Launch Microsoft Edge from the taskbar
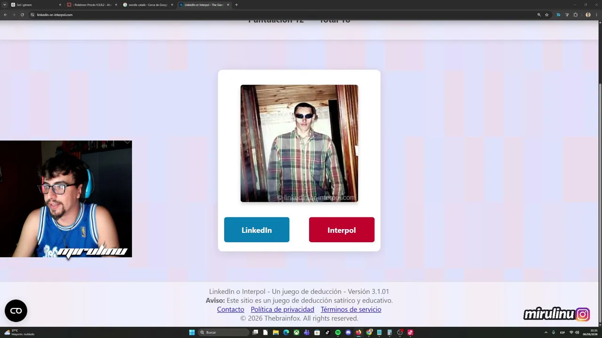This screenshot has width=602, height=338. click(x=286, y=332)
